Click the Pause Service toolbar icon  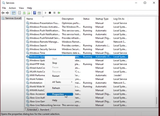(55, 13)
